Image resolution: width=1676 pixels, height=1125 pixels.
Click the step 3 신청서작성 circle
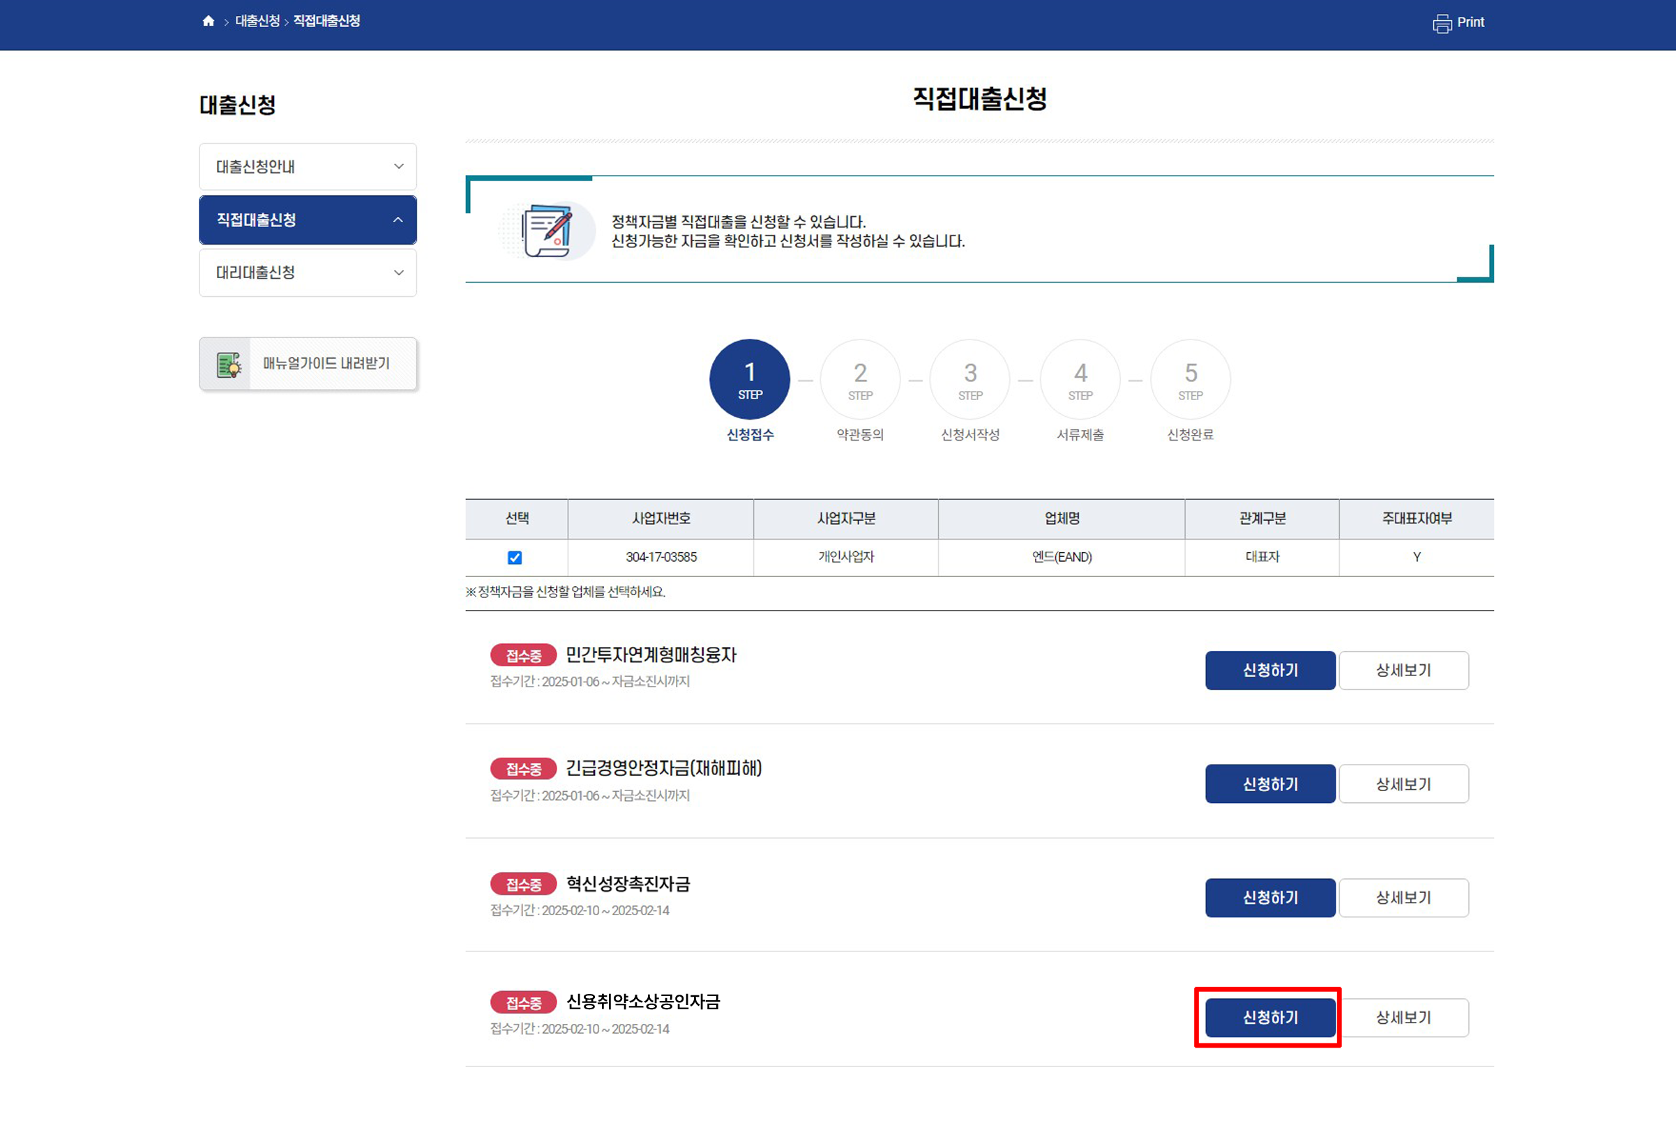point(969,378)
